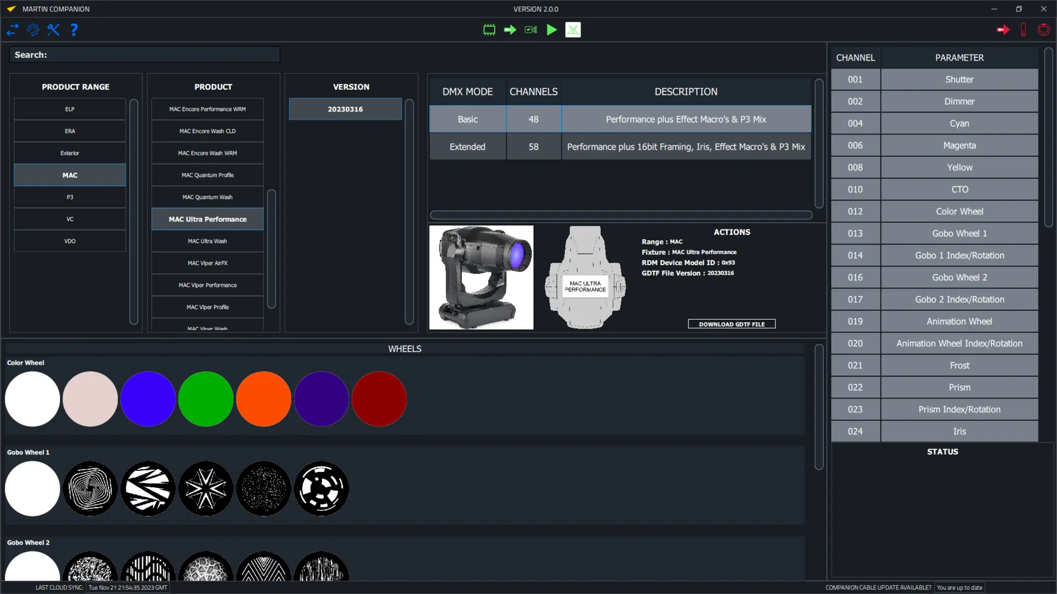Select the pale pink Color Wheel slot
The width and height of the screenshot is (1057, 594).
coord(90,399)
